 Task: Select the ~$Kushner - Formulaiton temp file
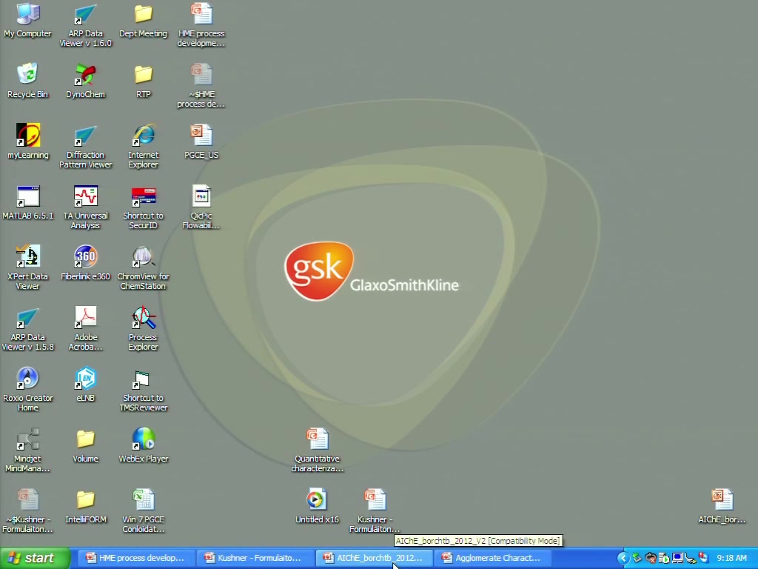[x=27, y=510]
